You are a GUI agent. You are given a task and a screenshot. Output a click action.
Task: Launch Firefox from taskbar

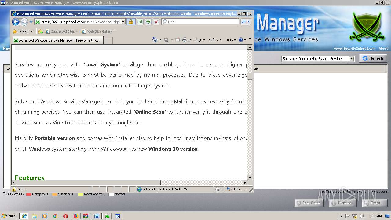click(76, 216)
